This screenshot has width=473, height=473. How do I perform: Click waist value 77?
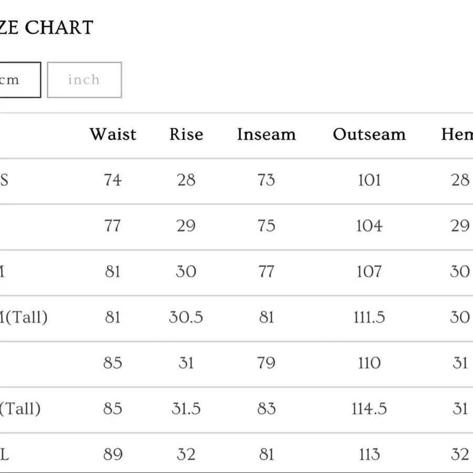[113, 225]
